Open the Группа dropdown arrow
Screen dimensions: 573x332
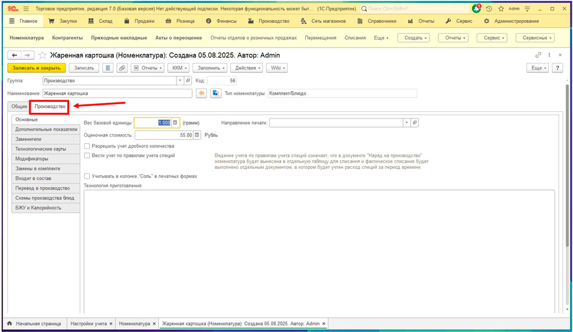point(180,81)
